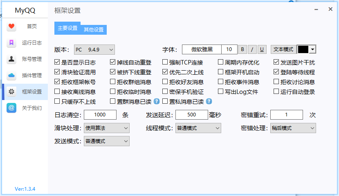339x196 pixels.
Task: Enable the 强制TCP连接 checkbox
Action: pyautogui.click(x=165, y=62)
